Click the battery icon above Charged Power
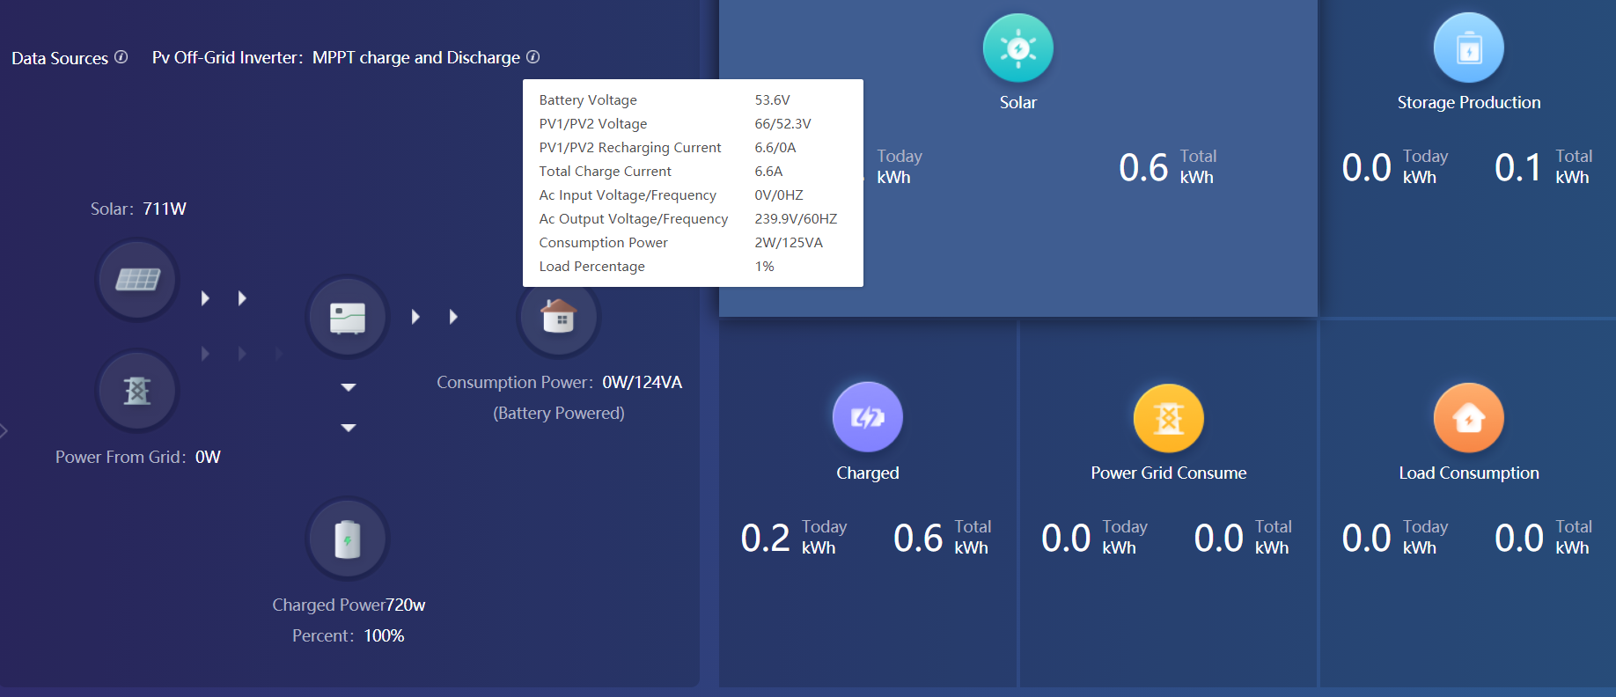This screenshot has width=1616, height=697. click(348, 539)
